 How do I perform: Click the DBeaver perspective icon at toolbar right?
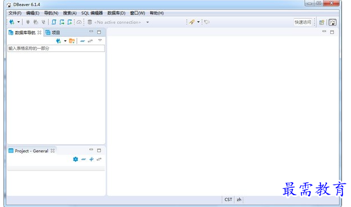coord(332,22)
